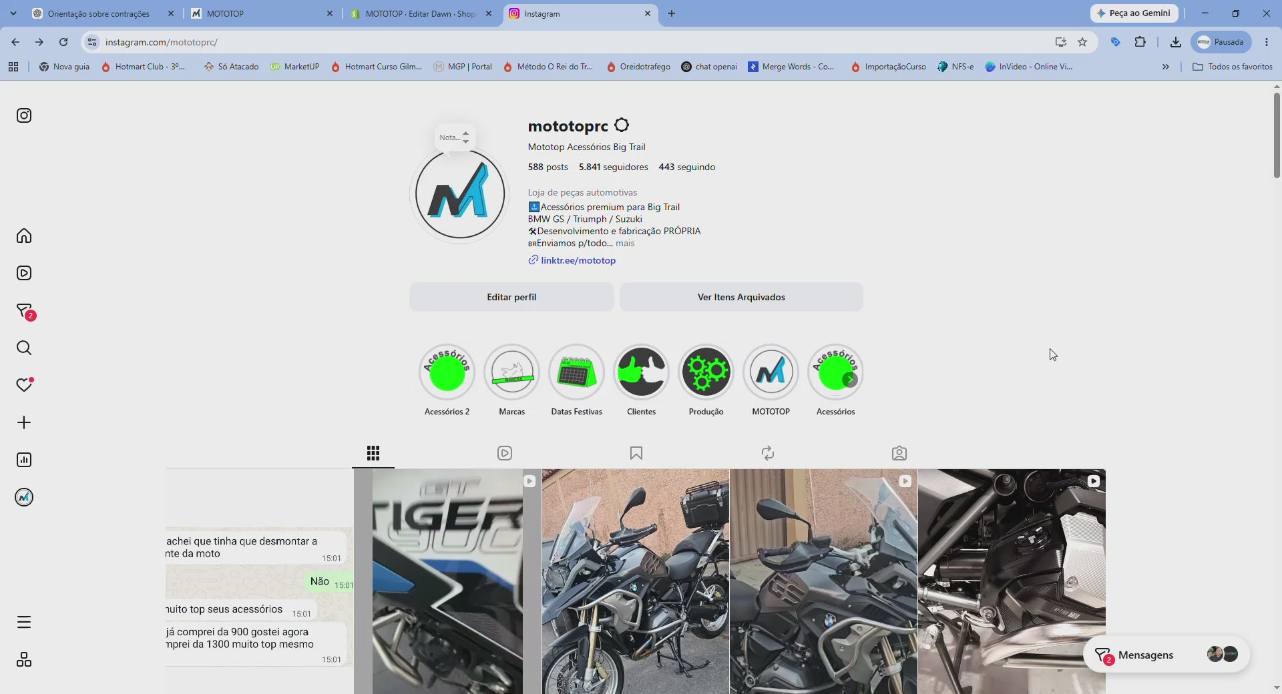
Task: Open the Datas Festivas story highlight
Action: [577, 372]
